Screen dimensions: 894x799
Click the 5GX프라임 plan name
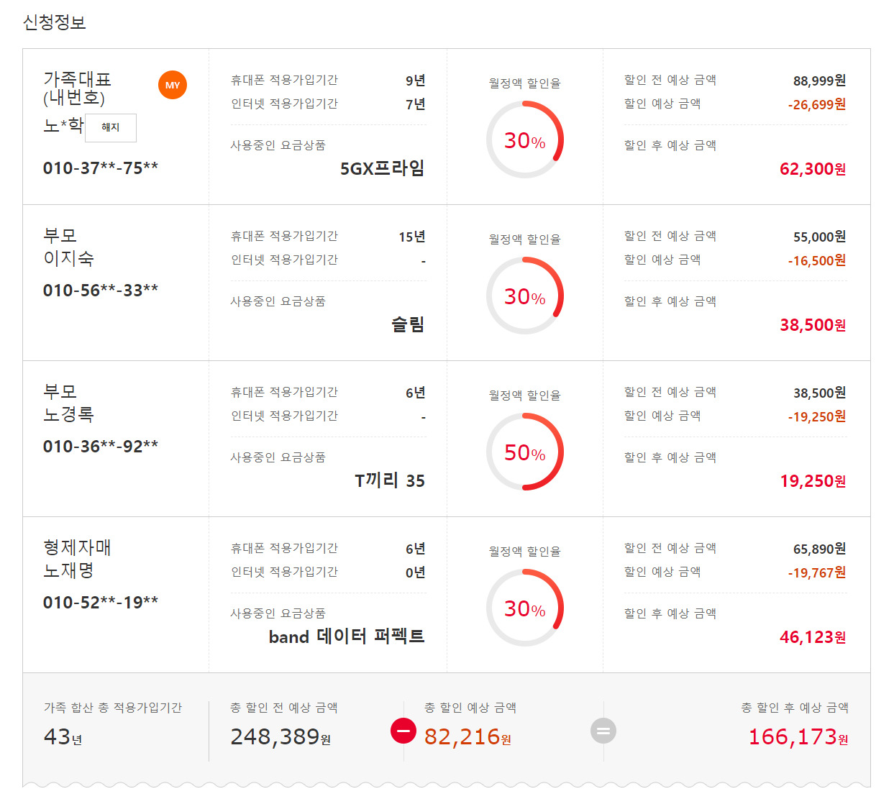[x=382, y=169]
